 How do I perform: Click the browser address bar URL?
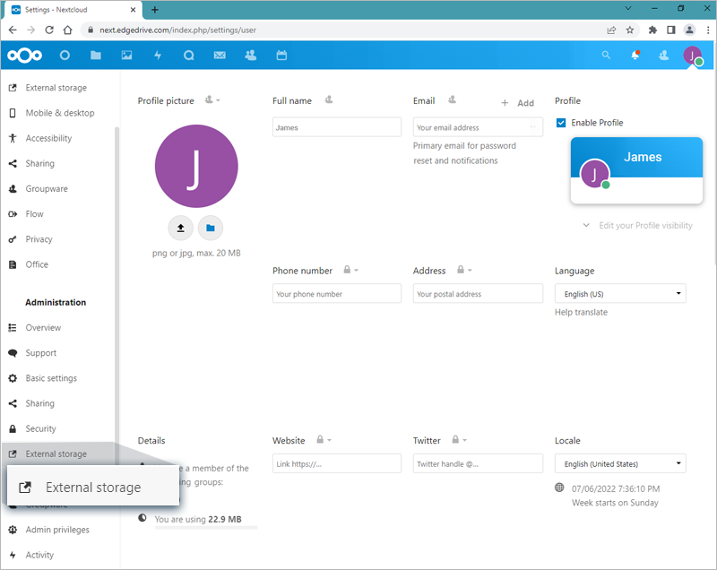point(177,30)
